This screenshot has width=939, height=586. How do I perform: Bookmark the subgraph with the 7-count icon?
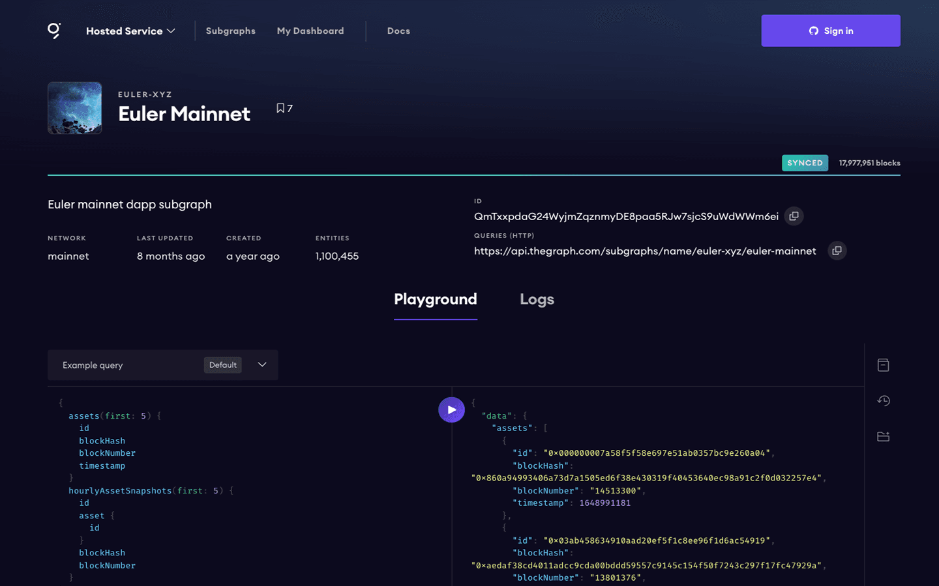pyautogui.click(x=284, y=108)
